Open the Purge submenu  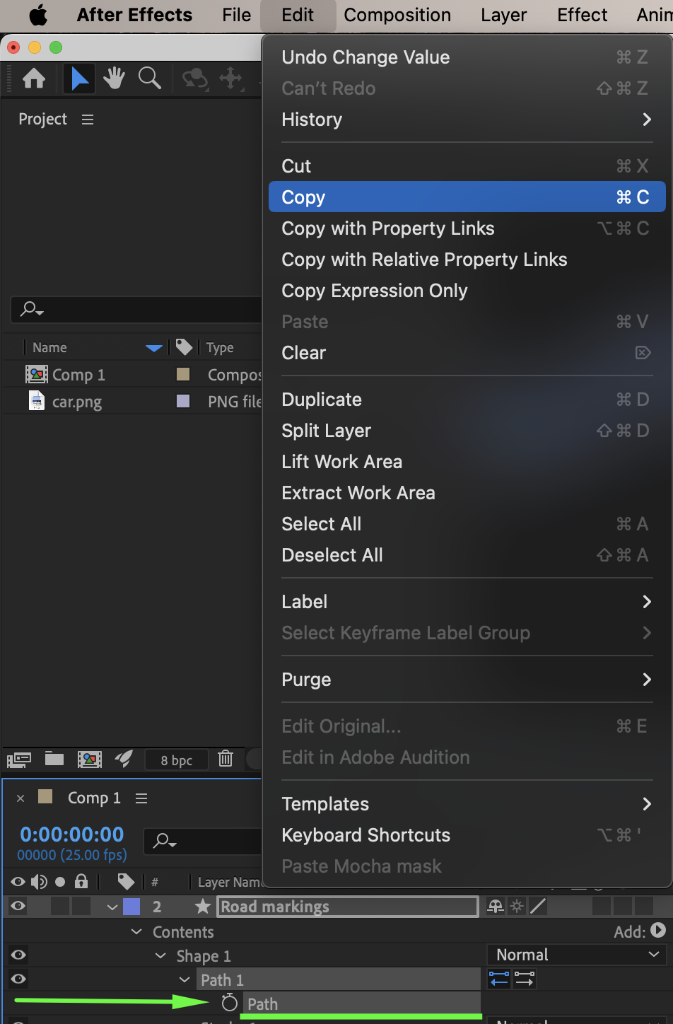click(x=467, y=680)
